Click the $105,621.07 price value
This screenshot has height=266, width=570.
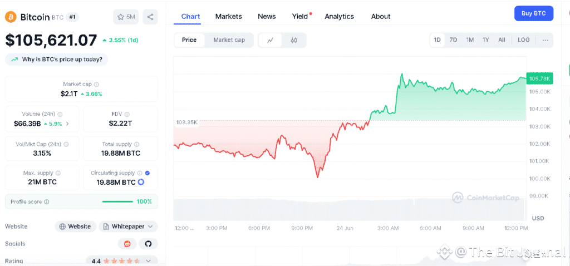tap(51, 40)
